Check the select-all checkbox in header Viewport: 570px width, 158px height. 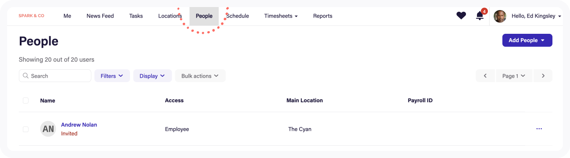25,101
